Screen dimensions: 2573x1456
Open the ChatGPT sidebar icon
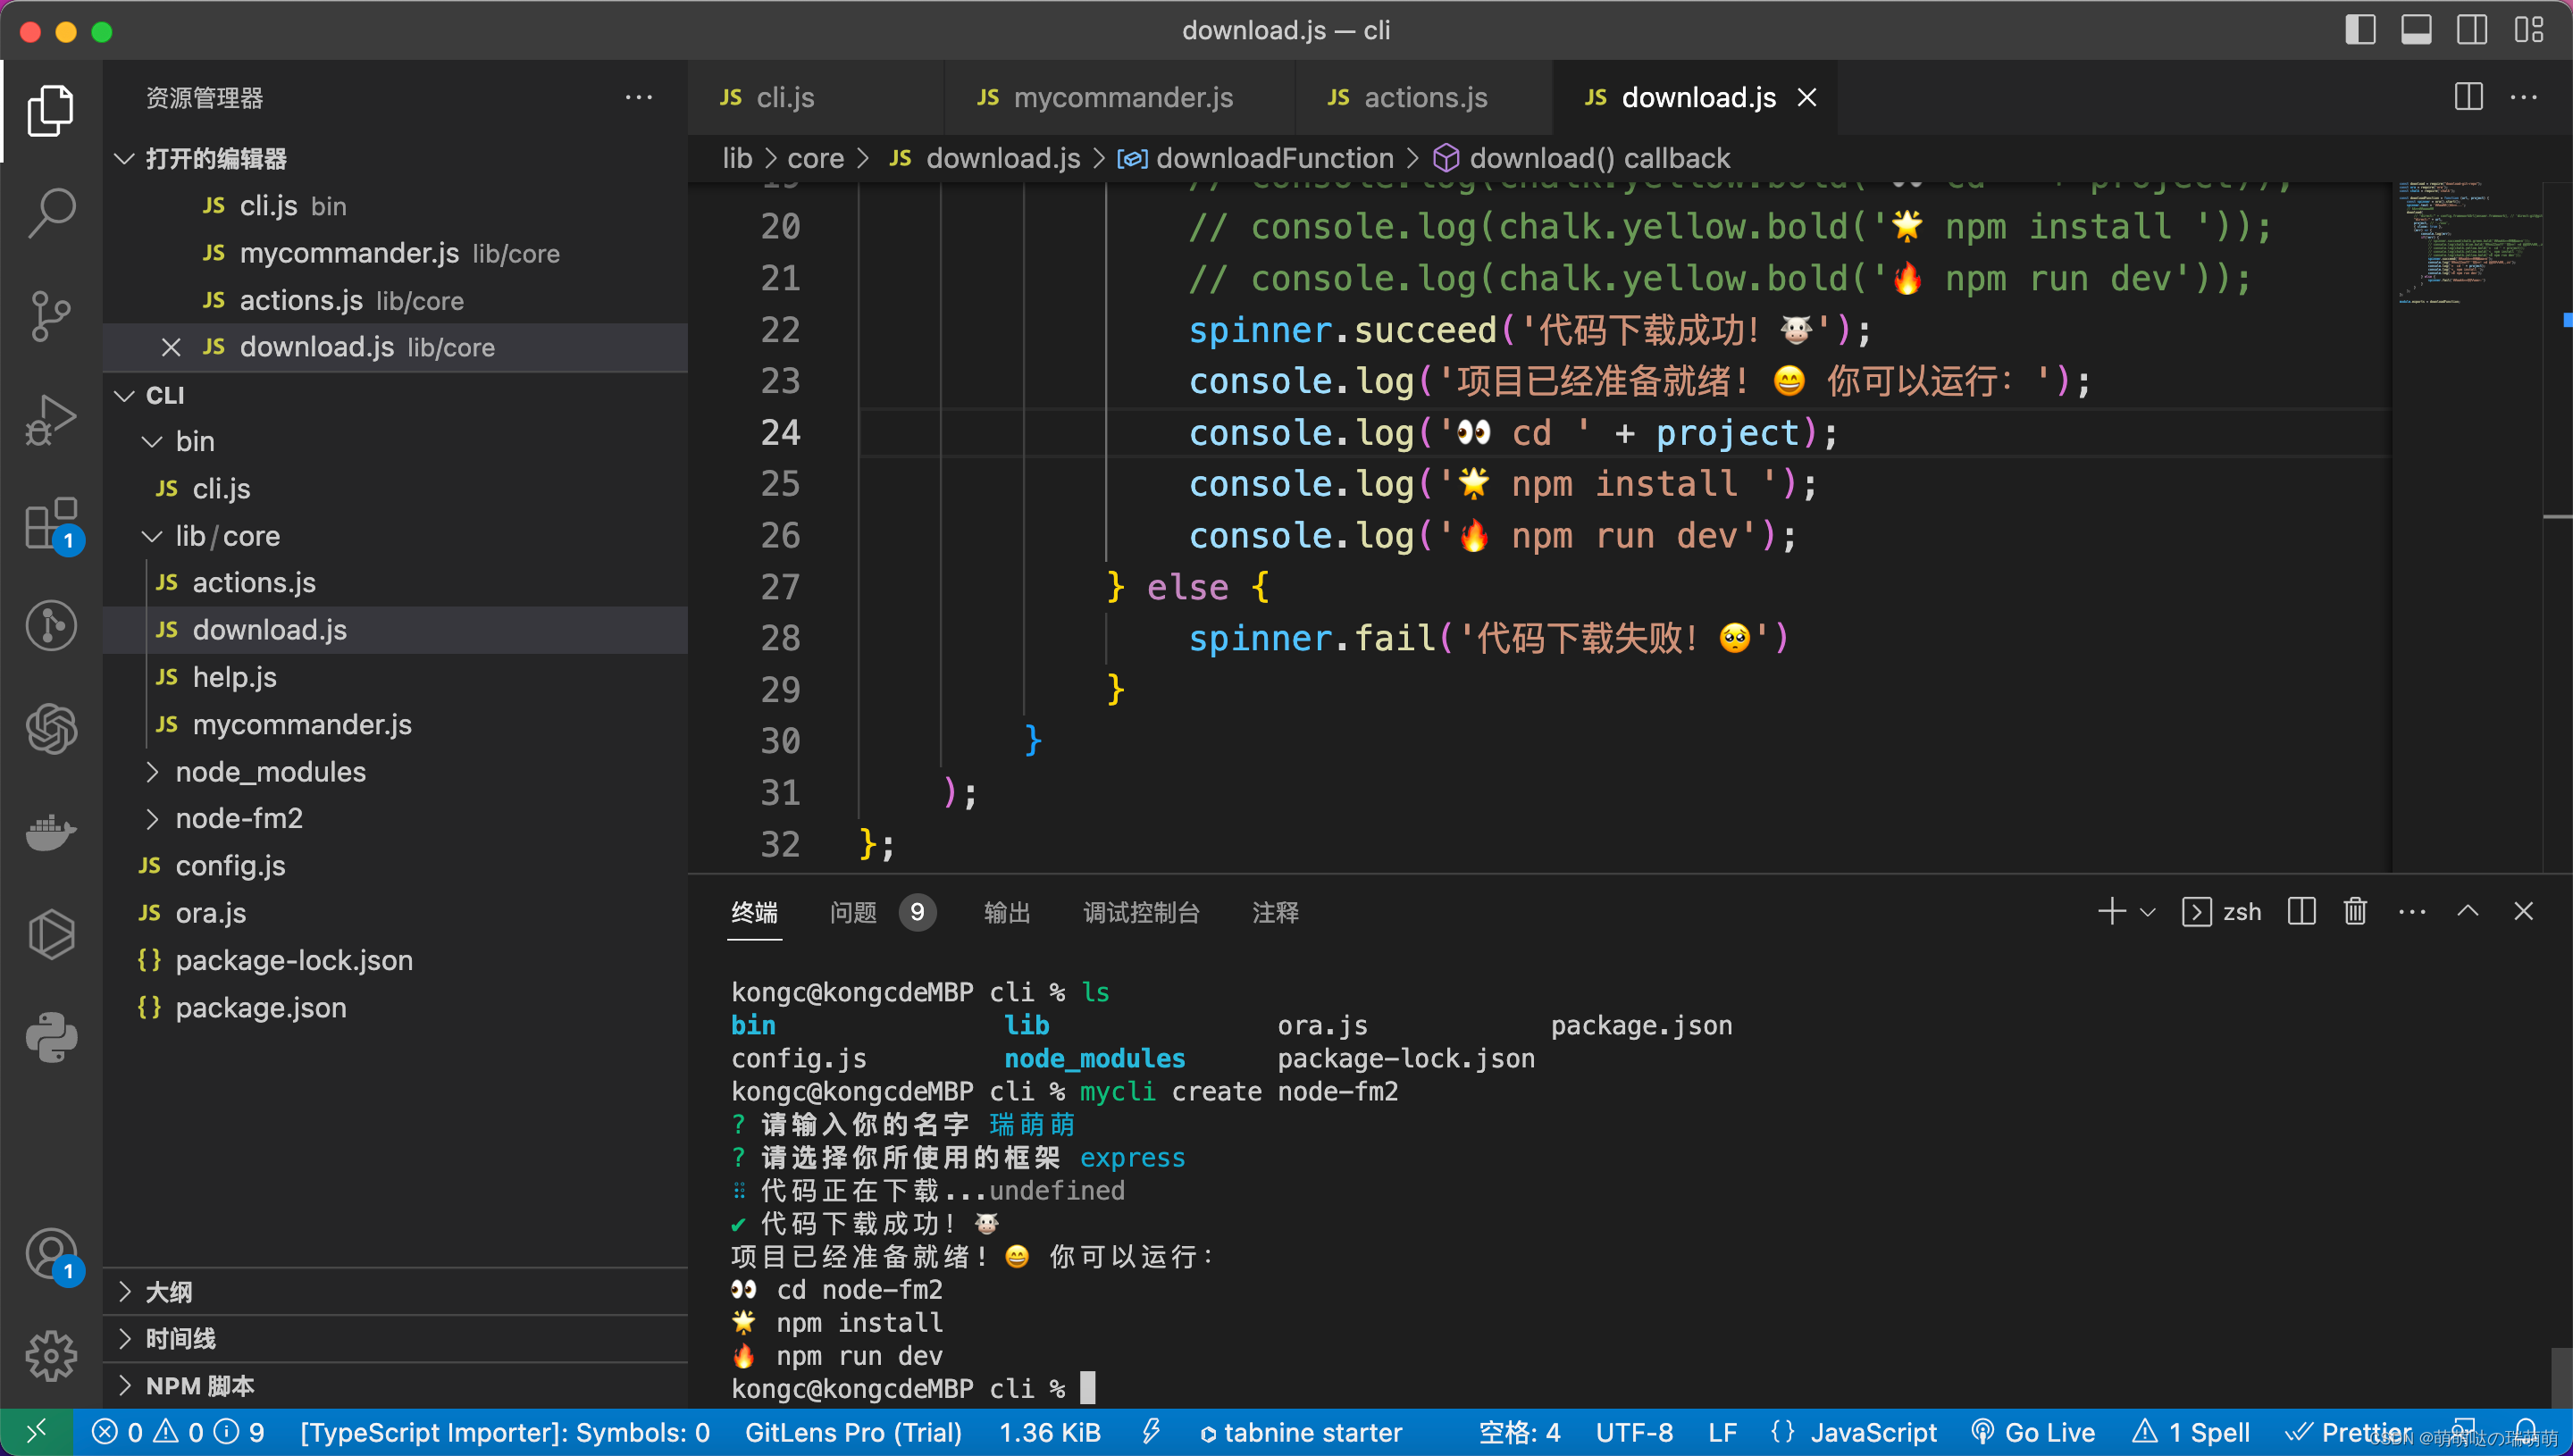coord(51,729)
